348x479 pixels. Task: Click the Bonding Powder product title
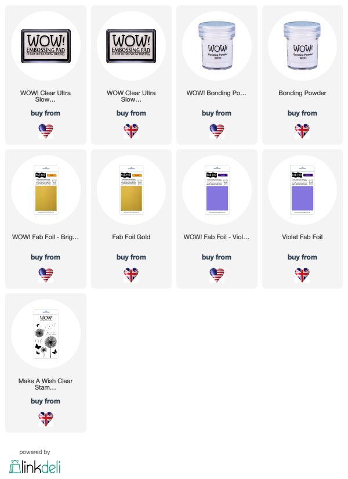coord(302,93)
